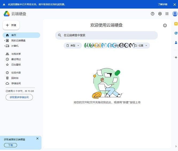The width and height of the screenshot is (178, 151).
Task: Click the 下载 button
Action: coord(10,145)
